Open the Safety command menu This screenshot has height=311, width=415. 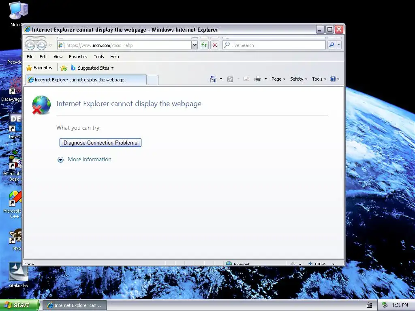(299, 79)
